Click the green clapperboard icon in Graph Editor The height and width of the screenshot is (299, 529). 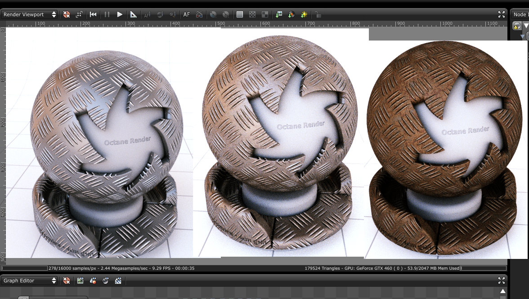[80, 281]
